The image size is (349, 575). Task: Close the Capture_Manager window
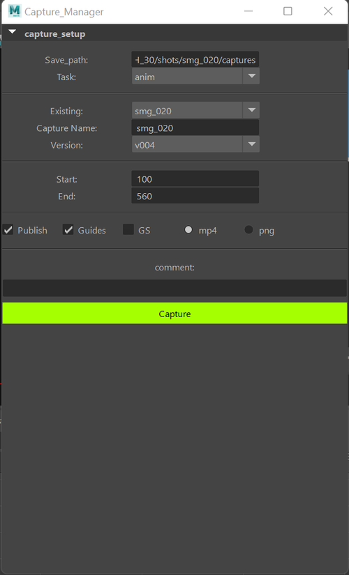[328, 11]
